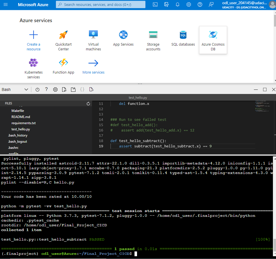Open Virtual machines service
This screenshot has width=276, height=259.
[x=93, y=40]
